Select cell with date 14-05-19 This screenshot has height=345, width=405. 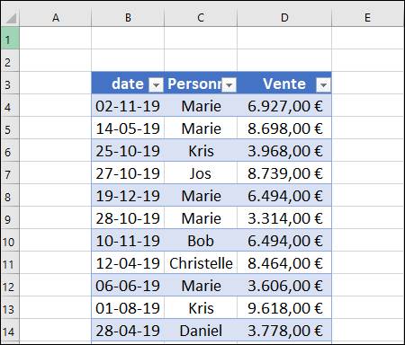(x=128, y=128)
